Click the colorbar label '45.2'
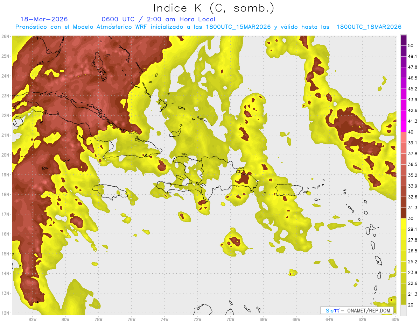 tap(413, 89)
